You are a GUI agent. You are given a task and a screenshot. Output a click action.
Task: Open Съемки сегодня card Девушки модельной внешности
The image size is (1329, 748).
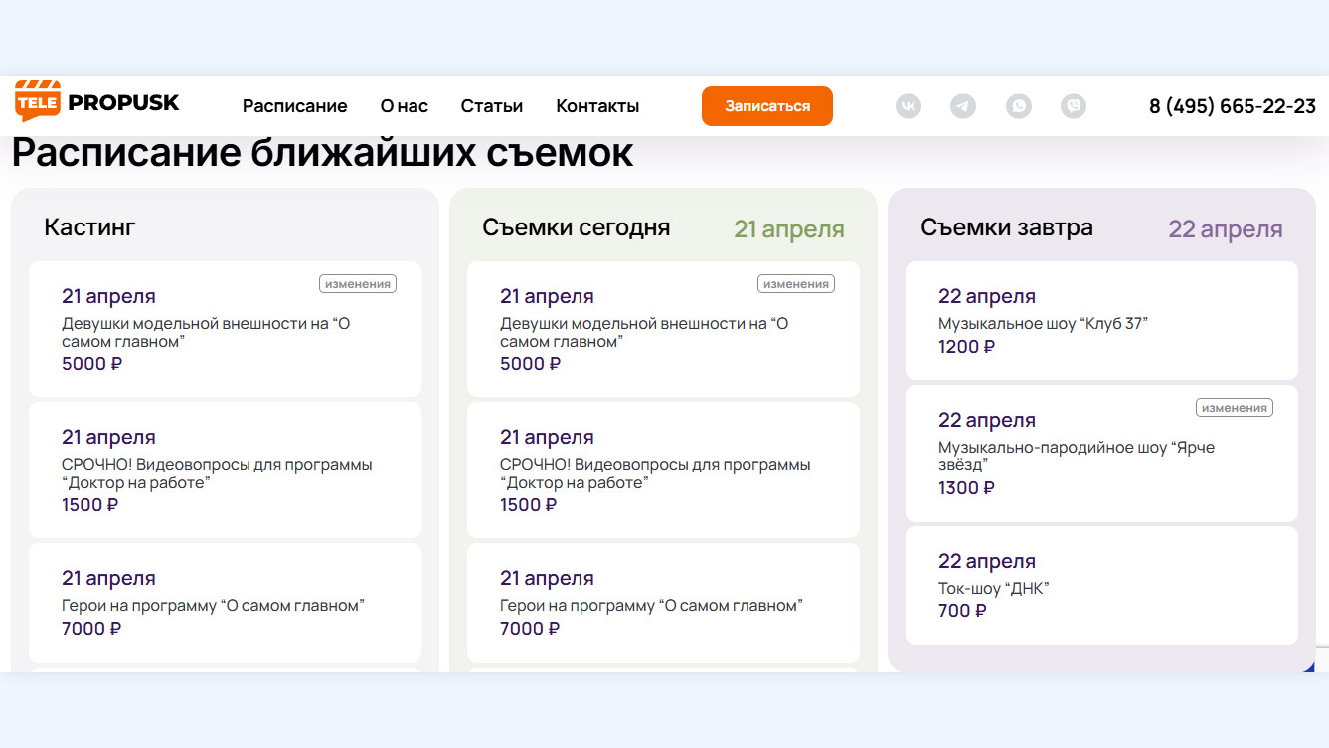tap(663, 329)
